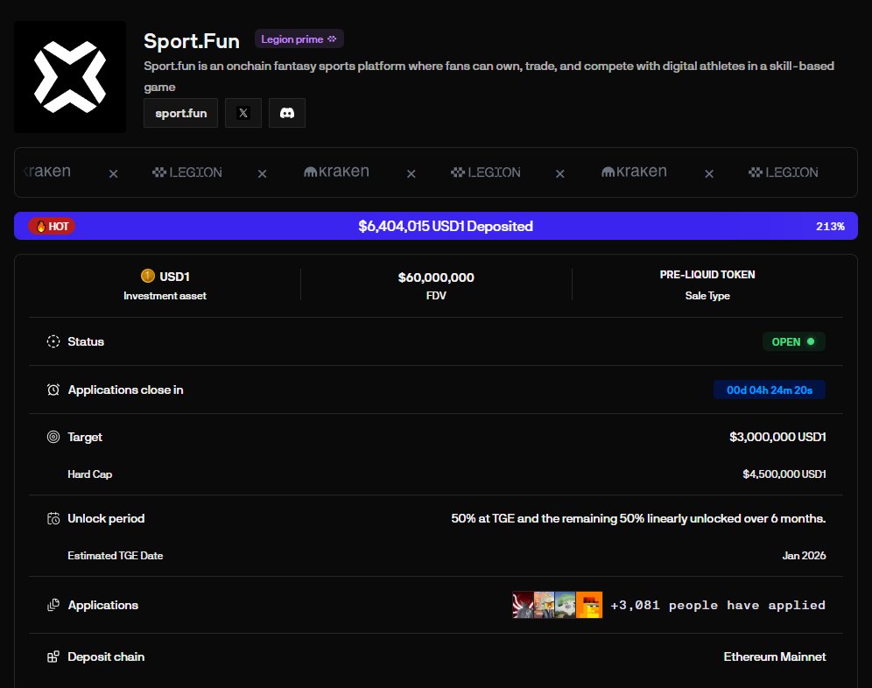The width and height of the screenshot is (872, 688).
Task: Click the Deposit chain icon
Action: point(53,656)
